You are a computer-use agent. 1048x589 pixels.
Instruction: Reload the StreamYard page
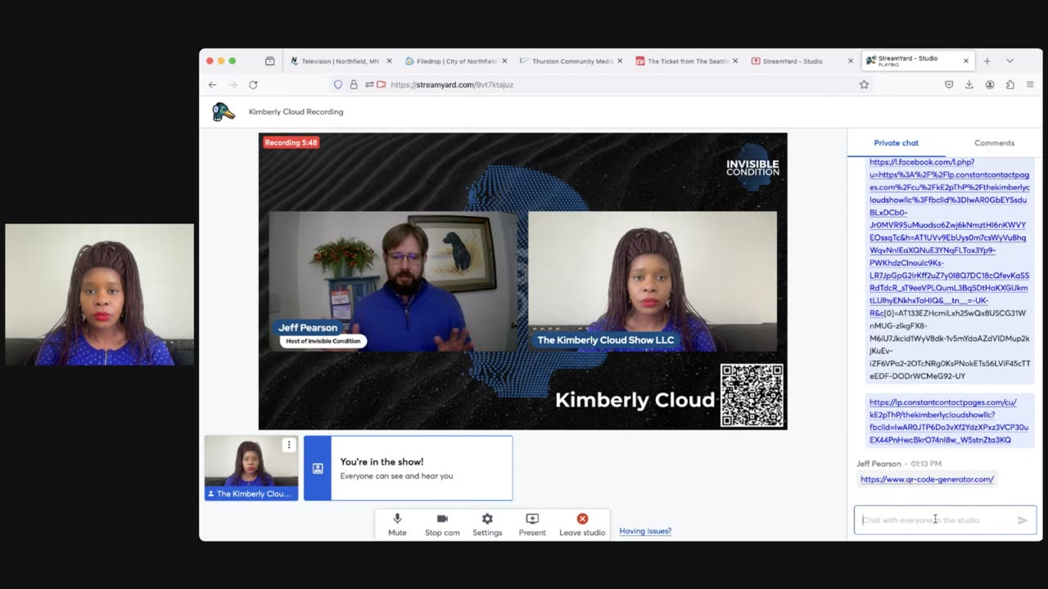(x=253, y=84)
